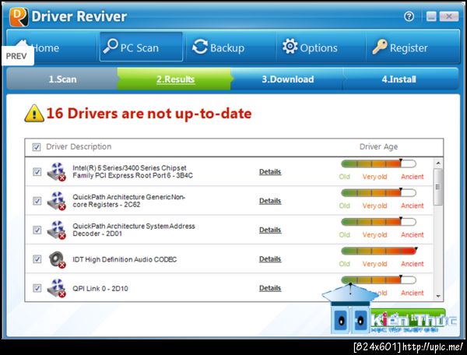Click the driver list scrollbar thumb

click(438, 187)
